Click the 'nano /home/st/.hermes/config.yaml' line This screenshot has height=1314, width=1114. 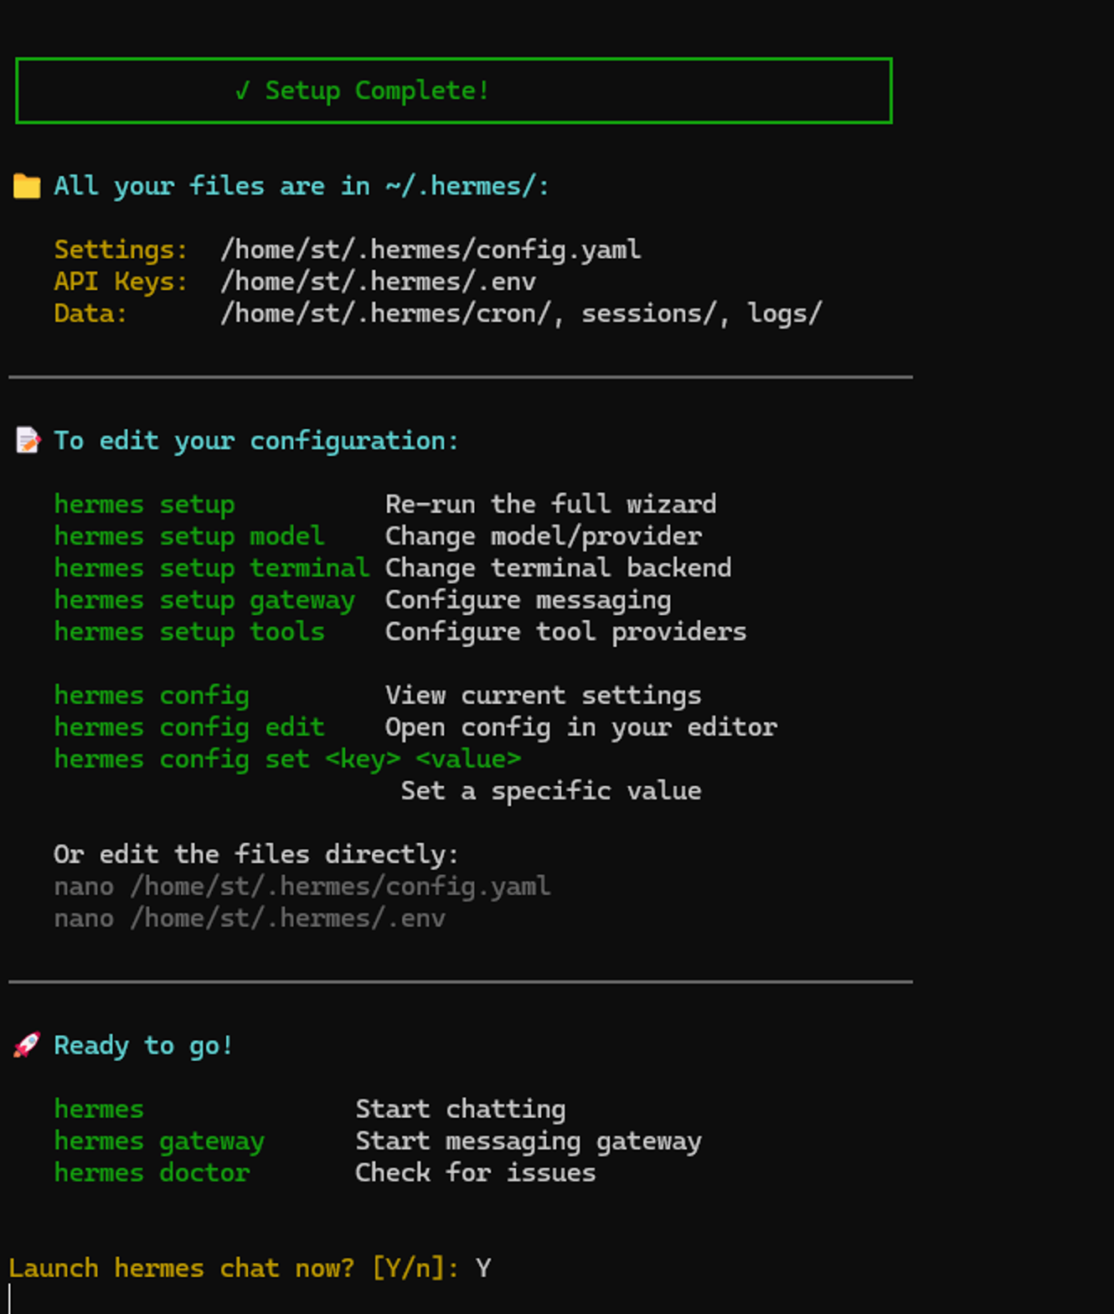coord(302,887)
